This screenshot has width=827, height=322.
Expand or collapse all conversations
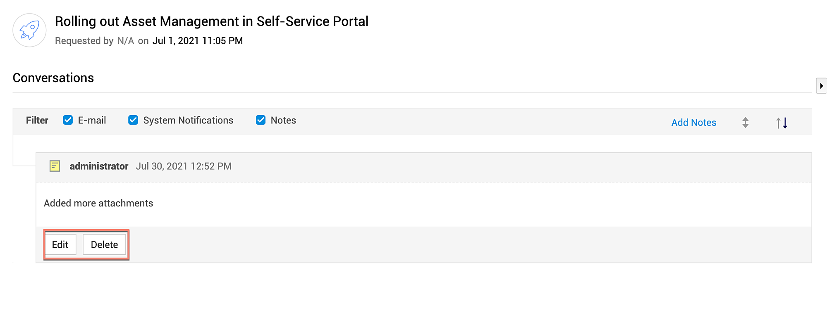pyautogui.click(x=745, y=123)
